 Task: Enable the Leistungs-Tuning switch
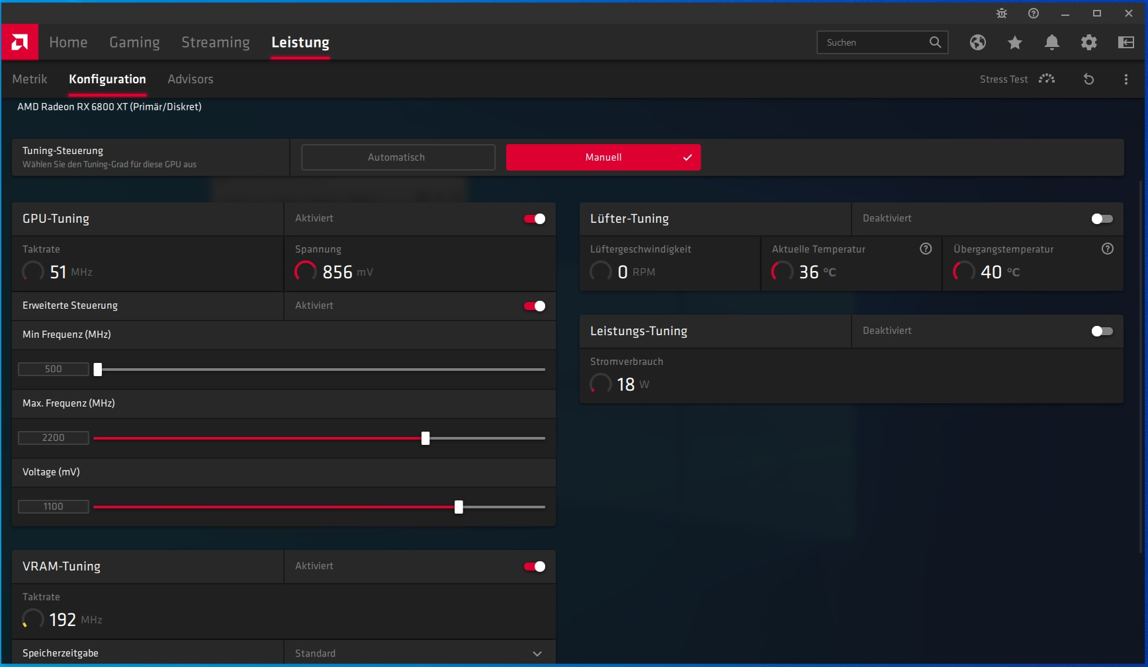tap(1102, 331)
